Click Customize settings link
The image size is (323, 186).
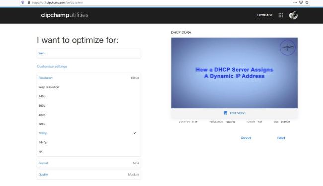(52, 66)
